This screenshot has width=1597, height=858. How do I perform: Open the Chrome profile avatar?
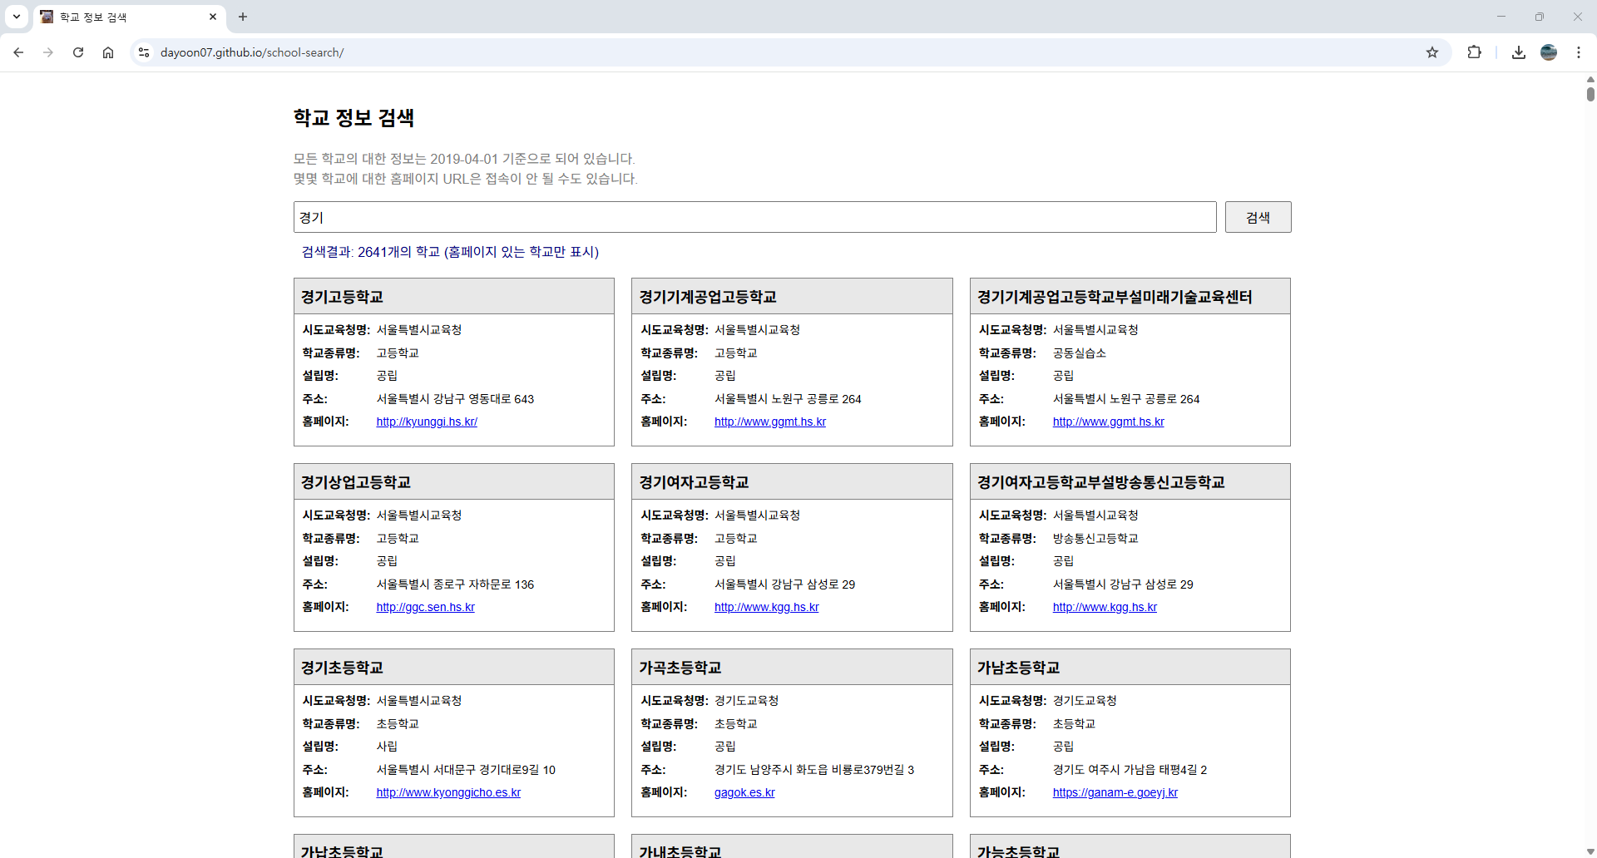tap(1549, 52)
